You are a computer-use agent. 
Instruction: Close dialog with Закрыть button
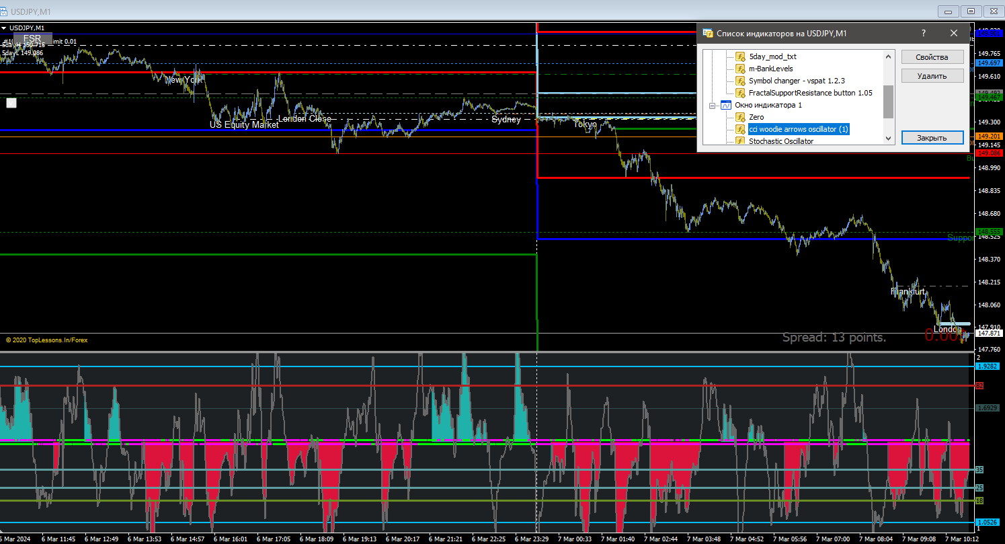932,138
